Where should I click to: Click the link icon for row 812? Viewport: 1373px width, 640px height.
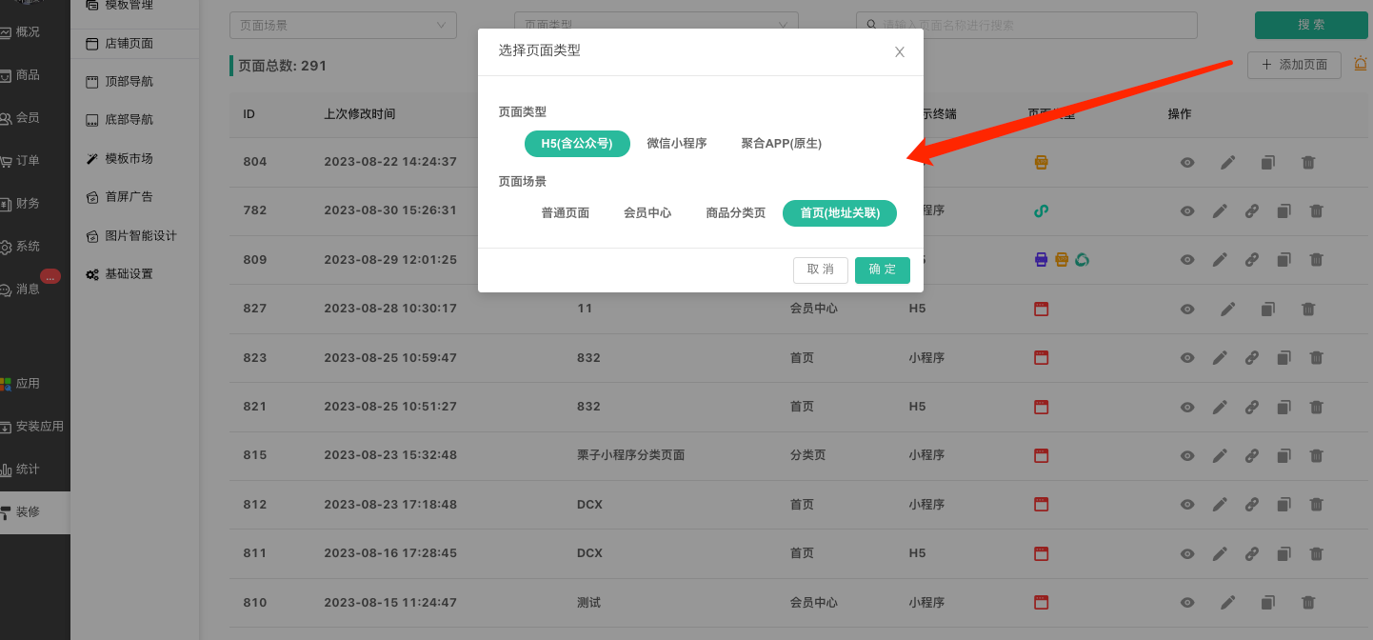1252,505
